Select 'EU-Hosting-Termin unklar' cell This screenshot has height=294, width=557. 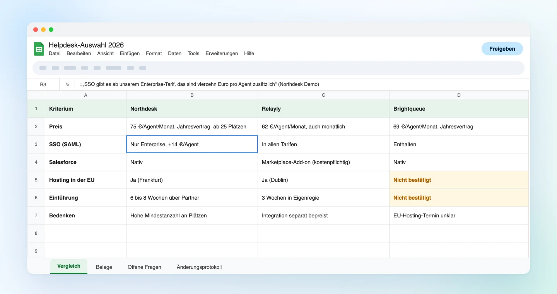[x=459, y=215]
